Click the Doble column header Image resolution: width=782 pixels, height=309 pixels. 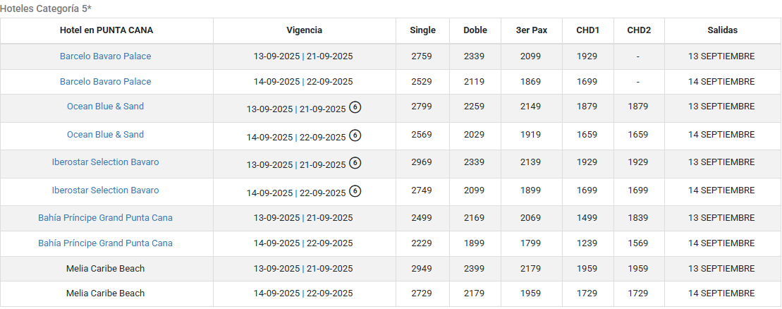coord(475,30)
